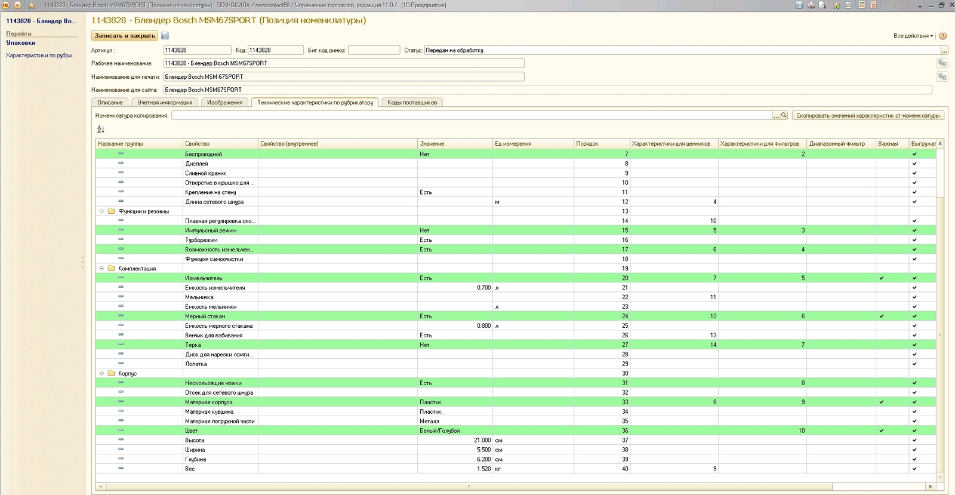Image resolution: width=955 pixels, height=495 pixels.
Task: Switch to the Изображения tab
Action: (x=224, y=103)
